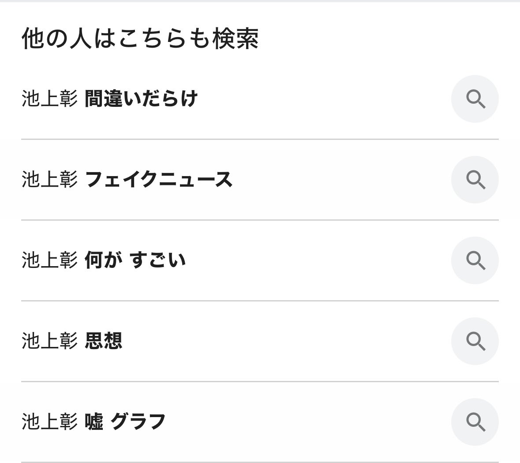This screenshot has width=520, height=463.
Task: Click the gray bar above the heading
Action: [260, 1]
